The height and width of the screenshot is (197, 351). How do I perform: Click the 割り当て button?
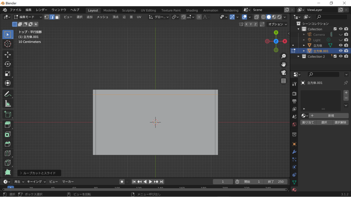tap(308, 122)
